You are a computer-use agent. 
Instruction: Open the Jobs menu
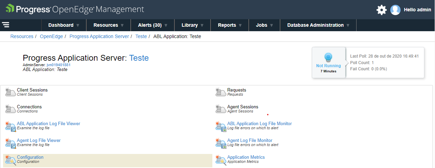264,25
